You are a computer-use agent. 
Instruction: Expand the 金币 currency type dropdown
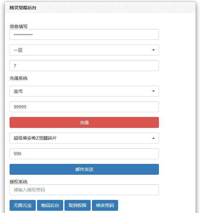click(84, 91)
